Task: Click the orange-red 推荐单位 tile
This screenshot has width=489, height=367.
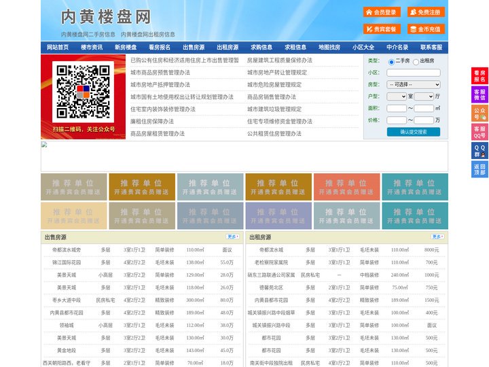Action: (347, 187)
